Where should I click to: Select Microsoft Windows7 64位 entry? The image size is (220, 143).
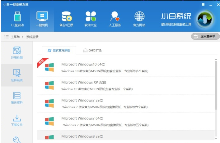click(x=126, y=121)
